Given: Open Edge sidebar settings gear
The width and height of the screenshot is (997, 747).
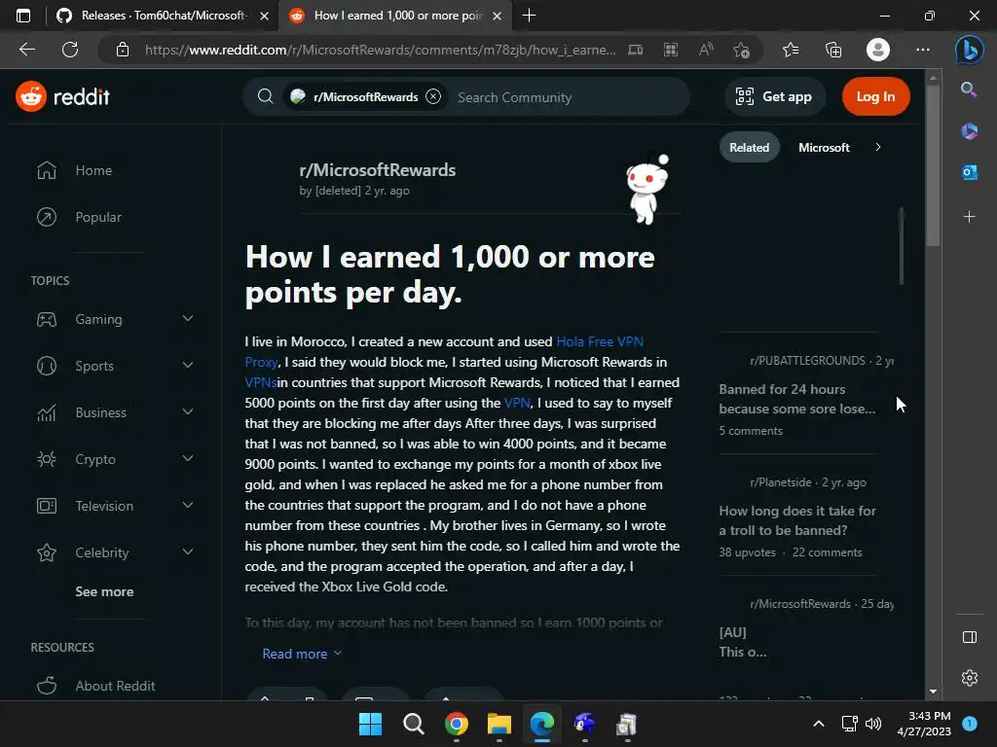Looking at the screenshot, I should [x=969, y=678].
